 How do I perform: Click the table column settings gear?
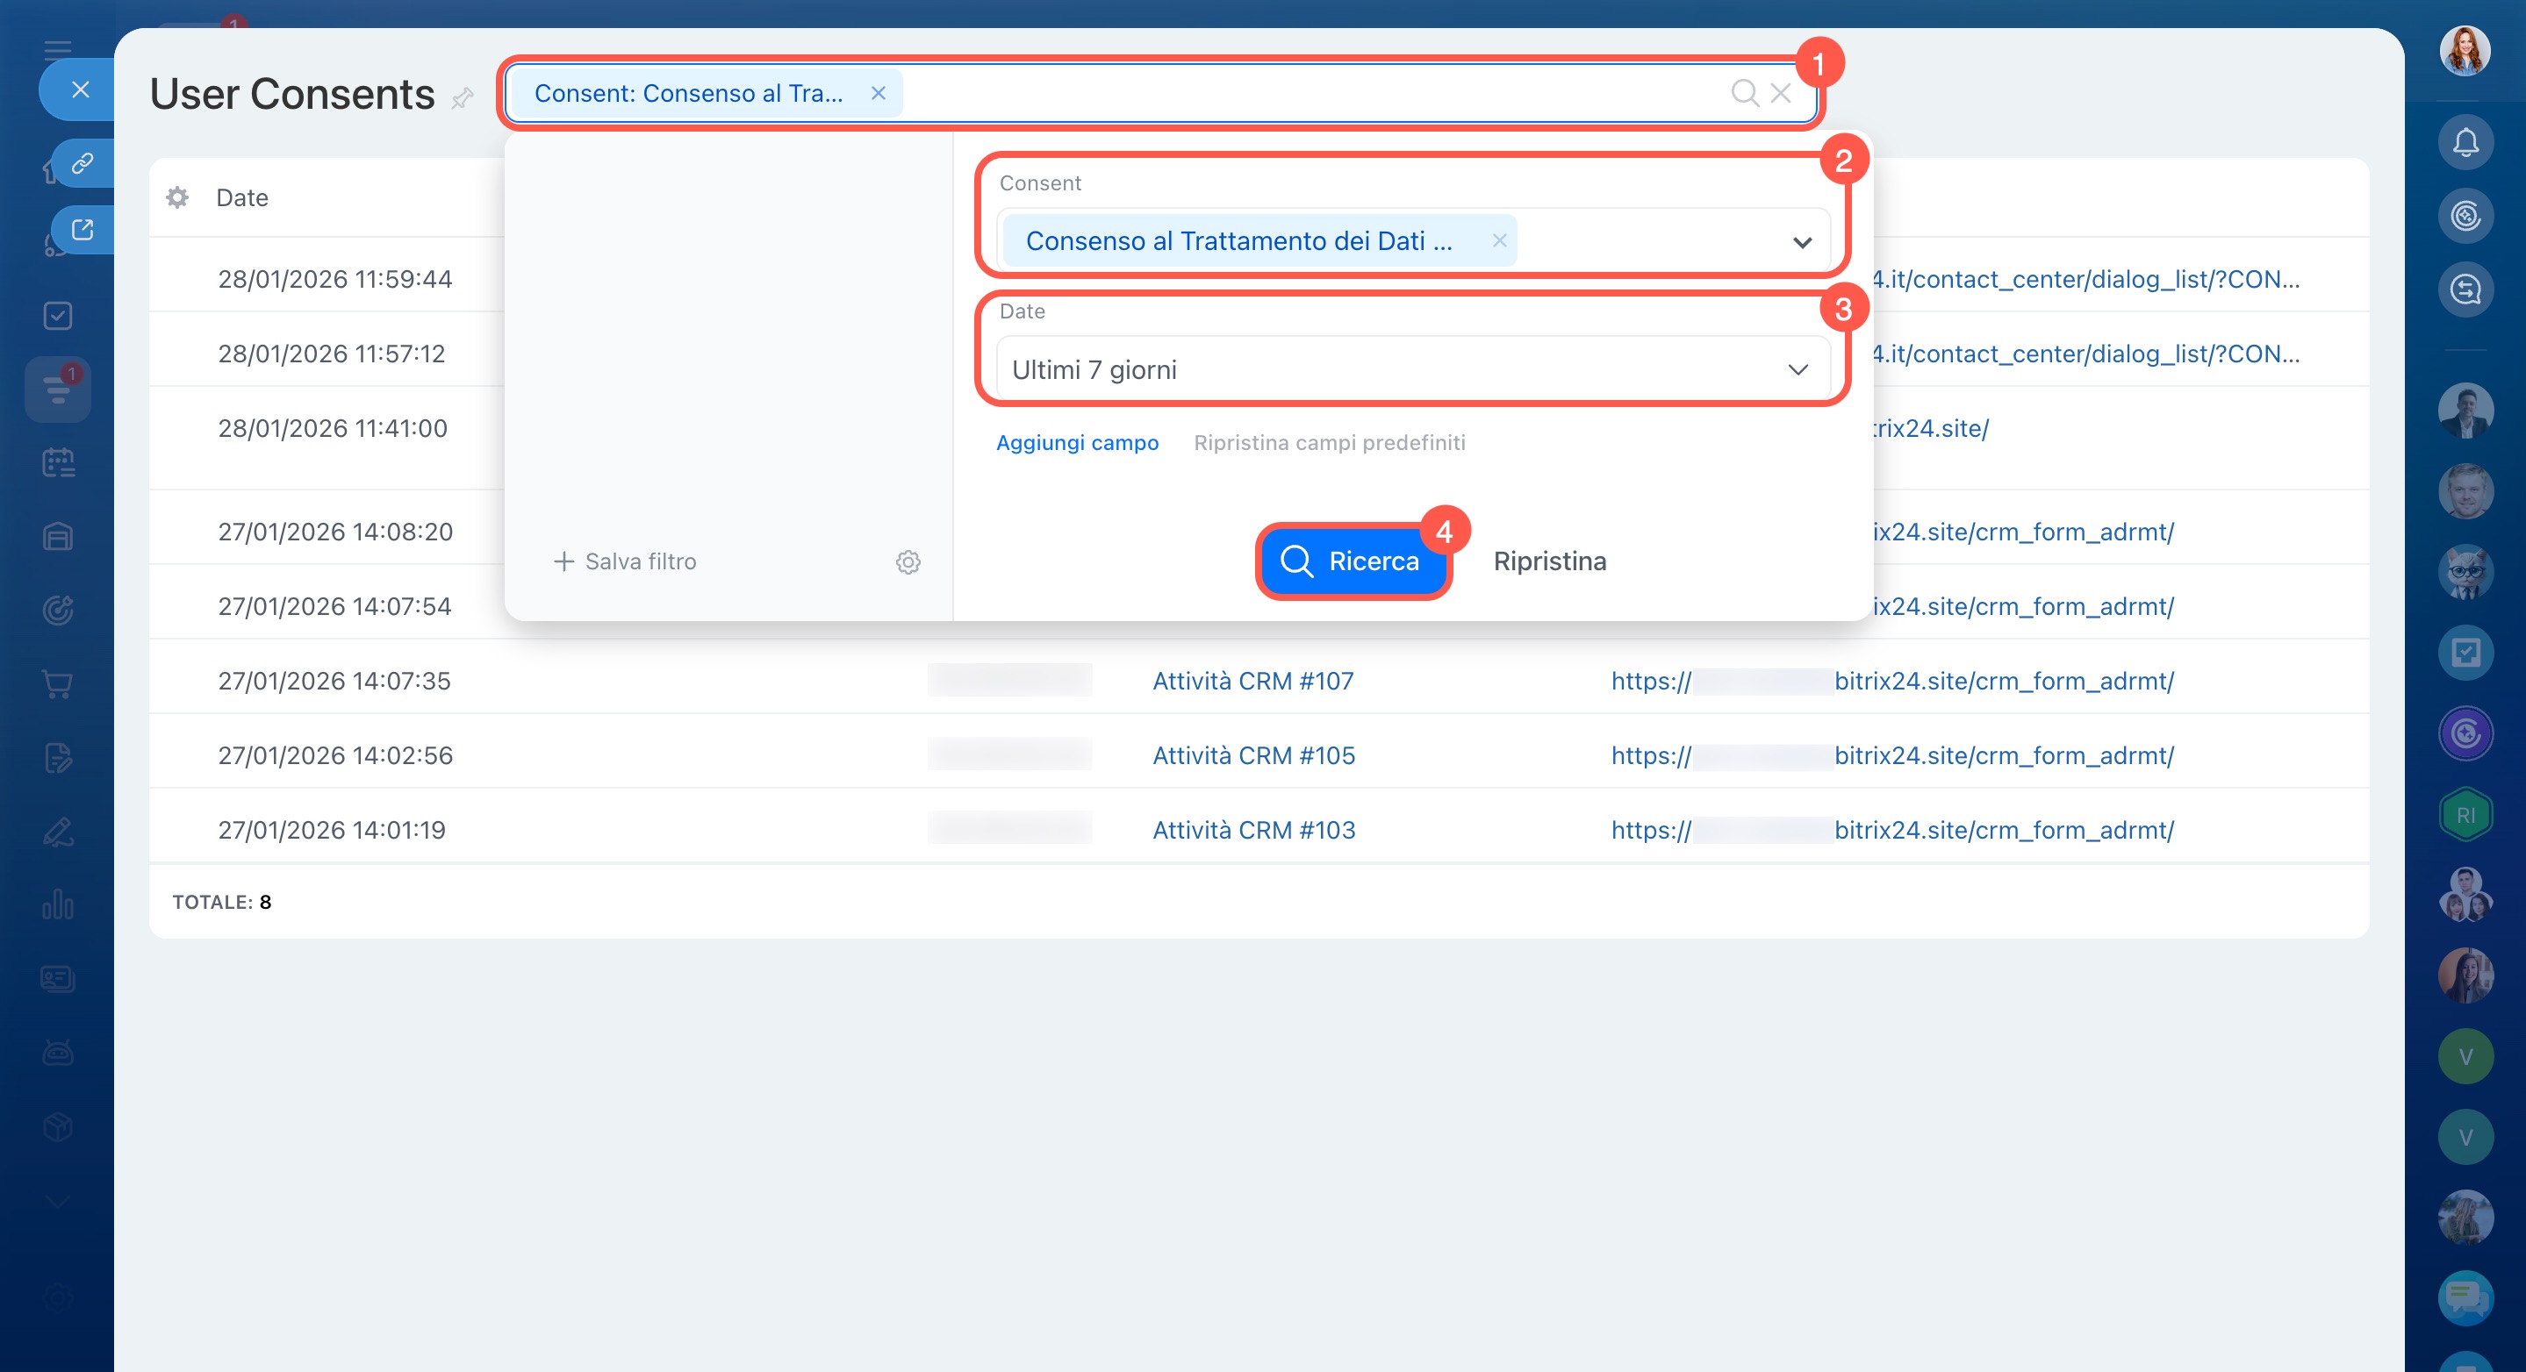point(177,197)
